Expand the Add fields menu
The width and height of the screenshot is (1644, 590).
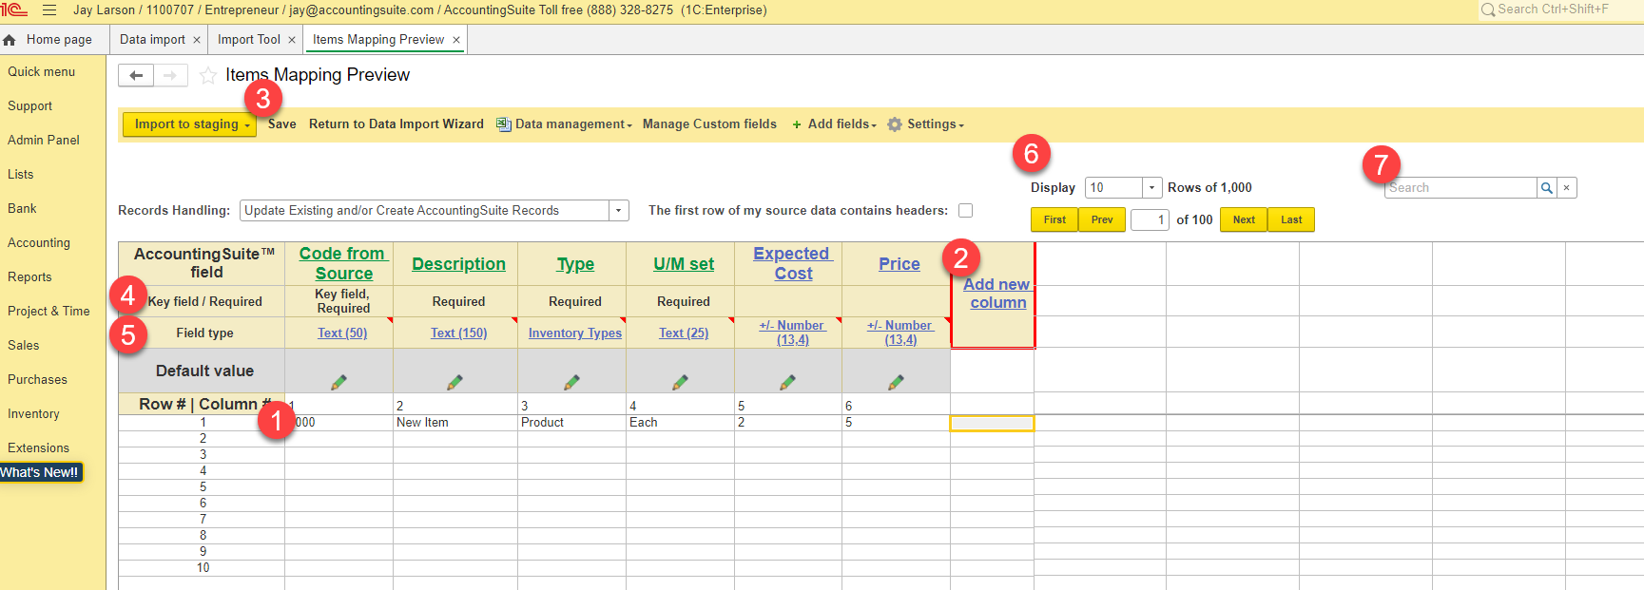point(835,124)
